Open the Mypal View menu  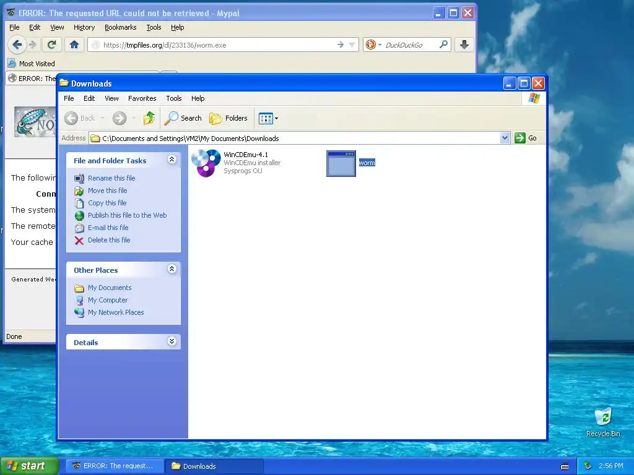pos(57,27)
